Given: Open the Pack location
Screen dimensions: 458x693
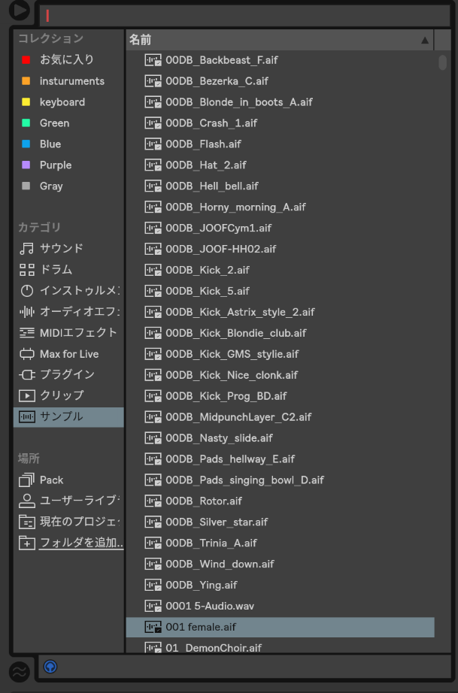Looking at the screenshot, I should tap(51, 480).
